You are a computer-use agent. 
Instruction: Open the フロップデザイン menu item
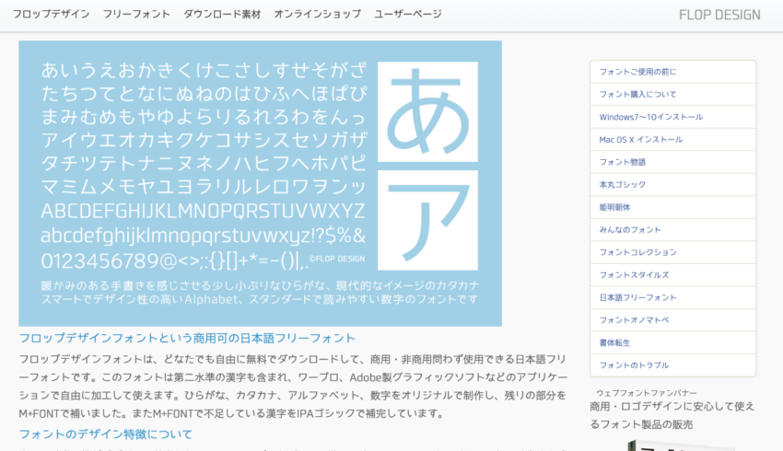coord(51,14)
